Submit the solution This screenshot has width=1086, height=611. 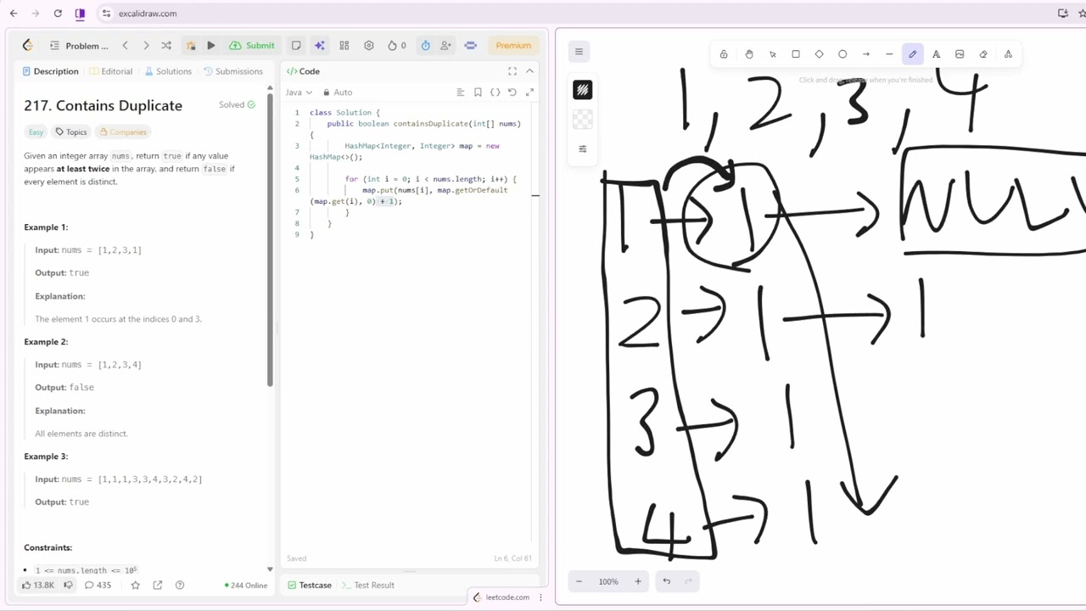point(252,46)
